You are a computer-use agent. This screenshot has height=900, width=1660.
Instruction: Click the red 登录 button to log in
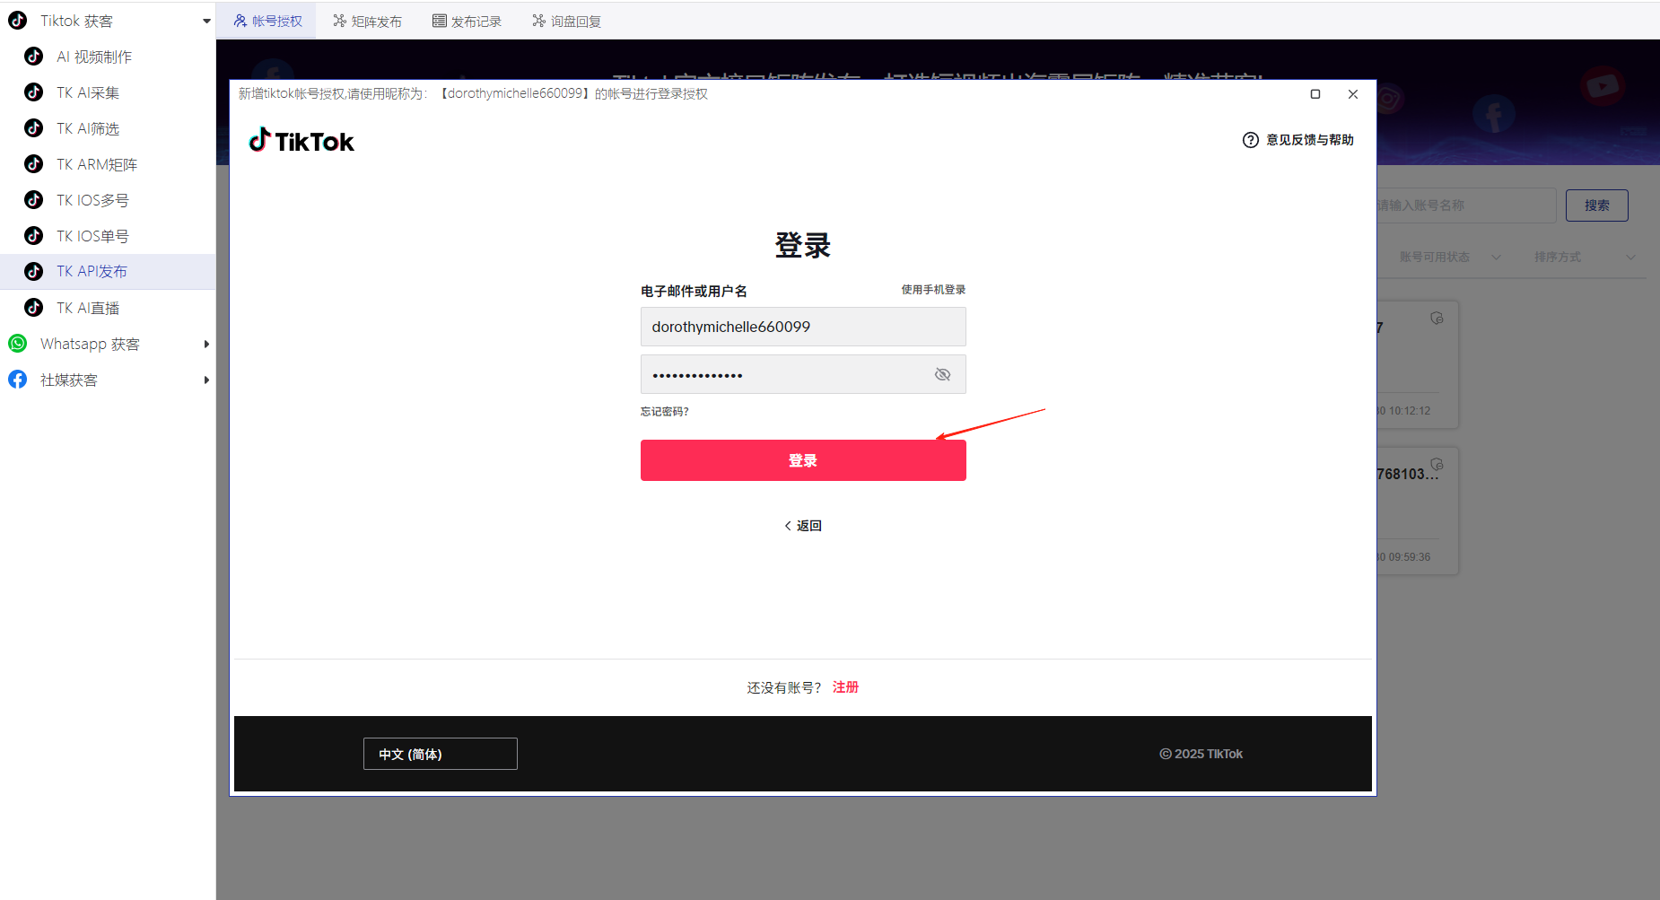click(802, 459)
